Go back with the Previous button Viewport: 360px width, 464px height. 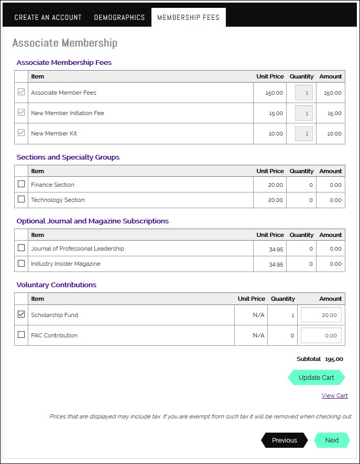(x=285, y=440)
